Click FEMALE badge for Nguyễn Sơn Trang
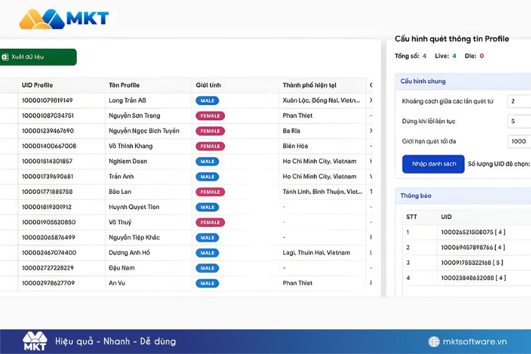 [210, 116]
